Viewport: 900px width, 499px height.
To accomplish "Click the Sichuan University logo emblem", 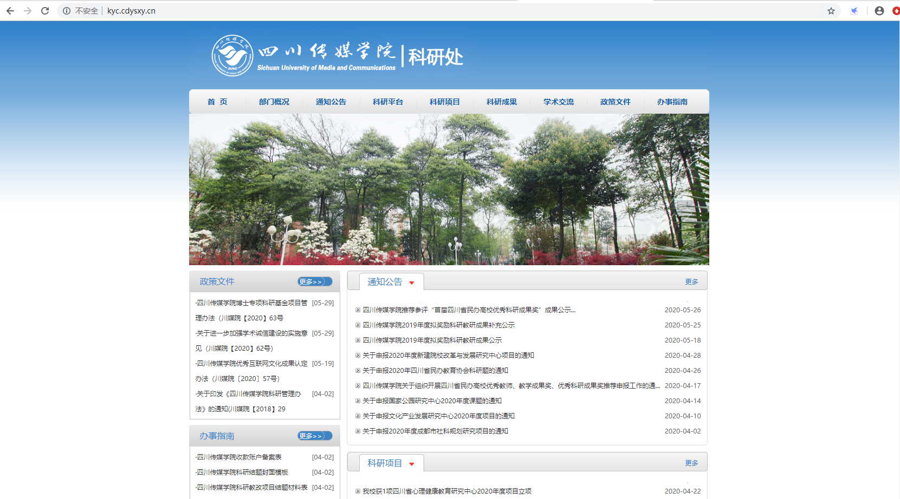I will tap(232, 56).
